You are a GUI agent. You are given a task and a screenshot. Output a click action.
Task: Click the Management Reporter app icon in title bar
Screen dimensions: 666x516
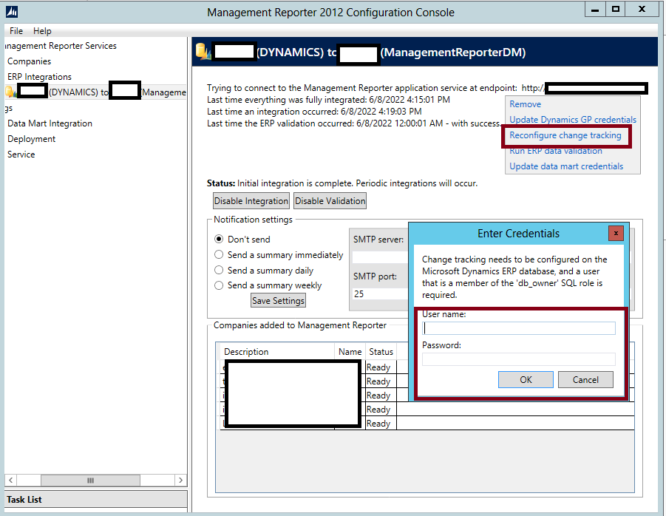click(12, 12)
